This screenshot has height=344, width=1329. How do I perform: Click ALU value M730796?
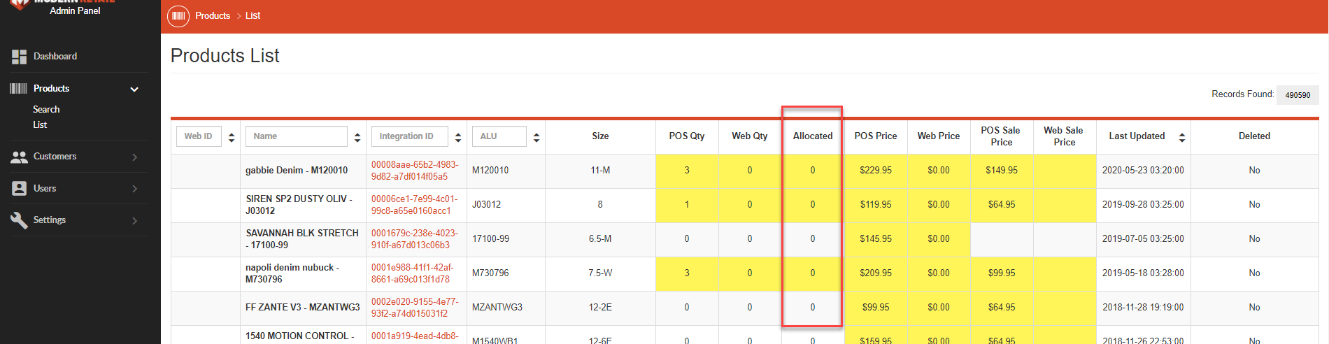point(490,273)
